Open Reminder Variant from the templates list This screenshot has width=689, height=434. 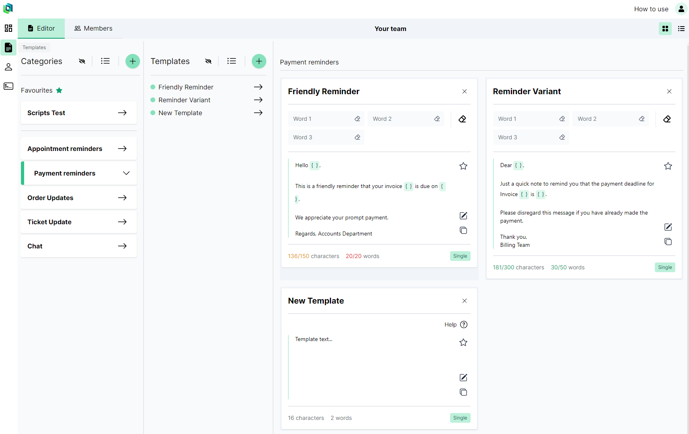pyautogui.click(x=207, y=100)
